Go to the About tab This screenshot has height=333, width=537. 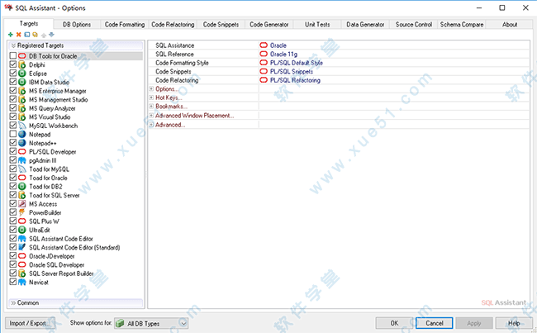(510, 25)
